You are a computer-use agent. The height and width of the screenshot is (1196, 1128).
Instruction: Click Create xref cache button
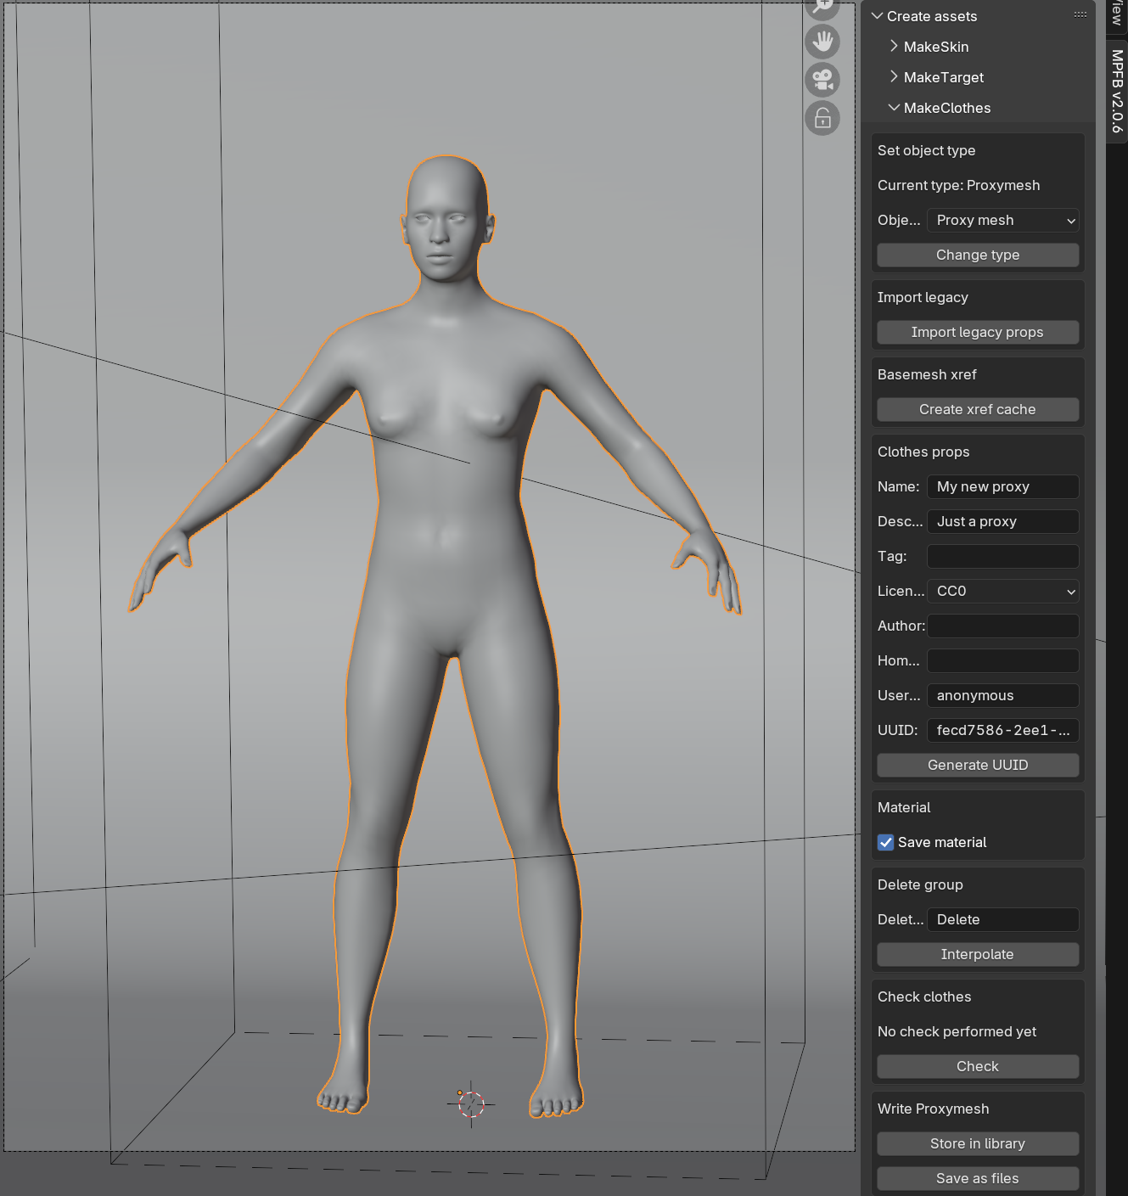tap(978, 409)
